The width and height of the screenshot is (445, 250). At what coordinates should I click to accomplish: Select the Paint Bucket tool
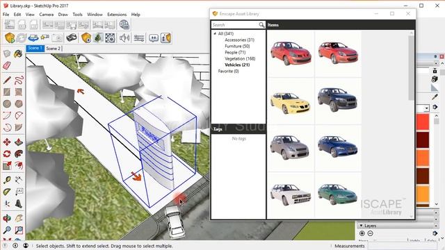(18, 53)
